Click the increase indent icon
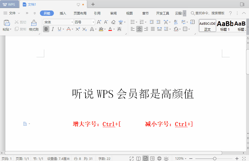249x161 pixels. coord(158,22)
